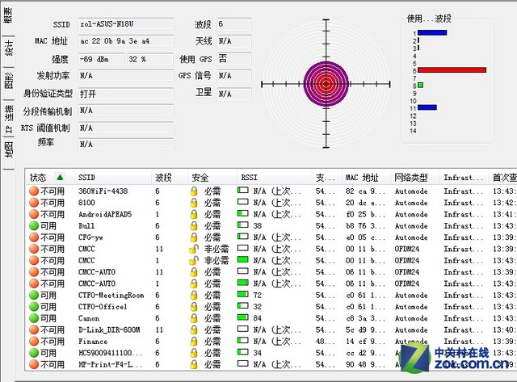Click the MAC cell "b8 76 3..."
517x382 pixels.
pos(366,226)
